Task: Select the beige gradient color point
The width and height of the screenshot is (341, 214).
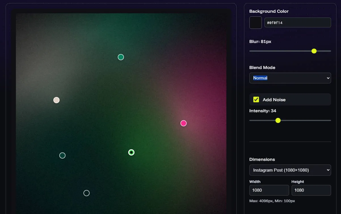Action: click(x=56, y=100)
